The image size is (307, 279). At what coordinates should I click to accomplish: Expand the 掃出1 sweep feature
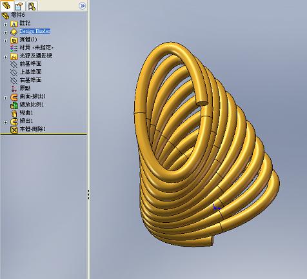(x=5, y=122)
